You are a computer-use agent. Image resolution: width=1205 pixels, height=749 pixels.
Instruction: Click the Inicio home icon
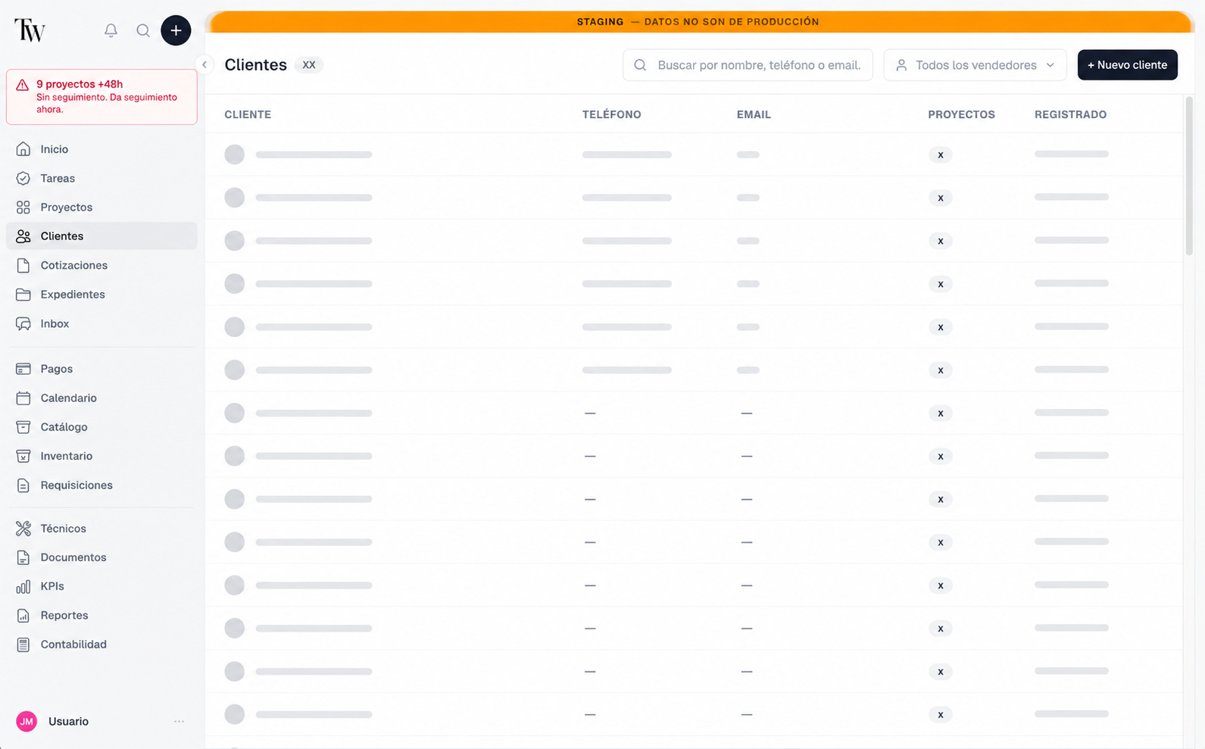pyautogui.click(x=23, y=149)
